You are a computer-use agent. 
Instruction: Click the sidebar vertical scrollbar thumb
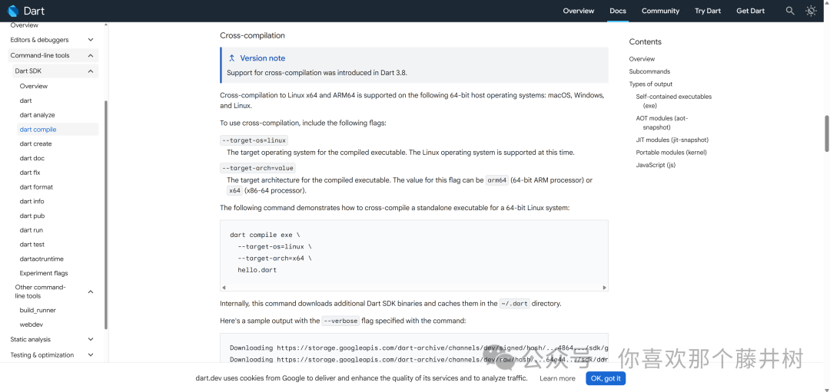click(x=106, y=215)
